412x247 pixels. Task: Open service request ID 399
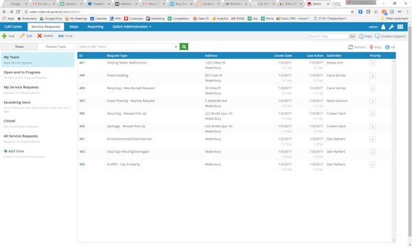[82, 75]
